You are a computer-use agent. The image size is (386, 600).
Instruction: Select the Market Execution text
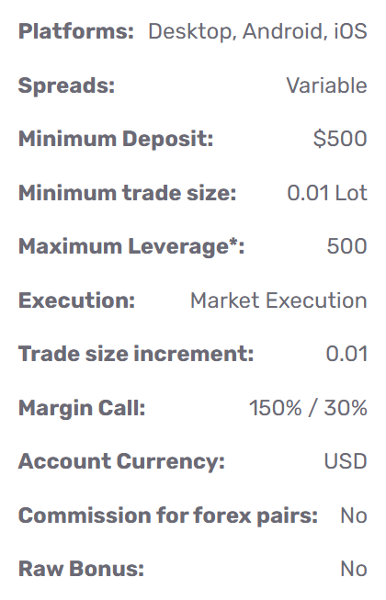click(278, 300)
